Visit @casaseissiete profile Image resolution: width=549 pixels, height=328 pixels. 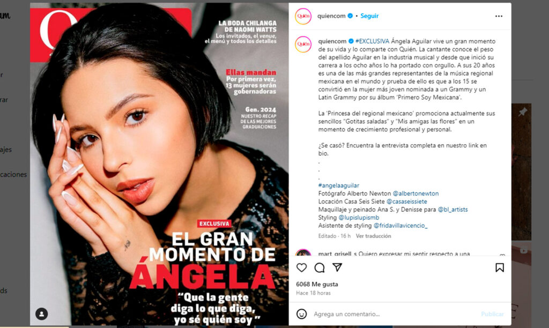coord(406,202)
